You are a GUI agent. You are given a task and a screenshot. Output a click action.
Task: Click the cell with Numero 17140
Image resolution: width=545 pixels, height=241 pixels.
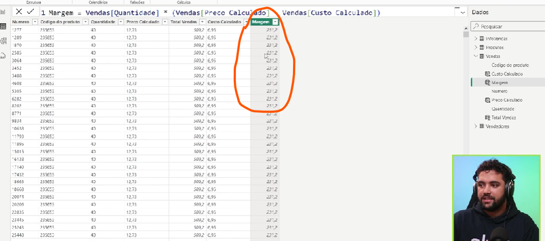point(25,167)
